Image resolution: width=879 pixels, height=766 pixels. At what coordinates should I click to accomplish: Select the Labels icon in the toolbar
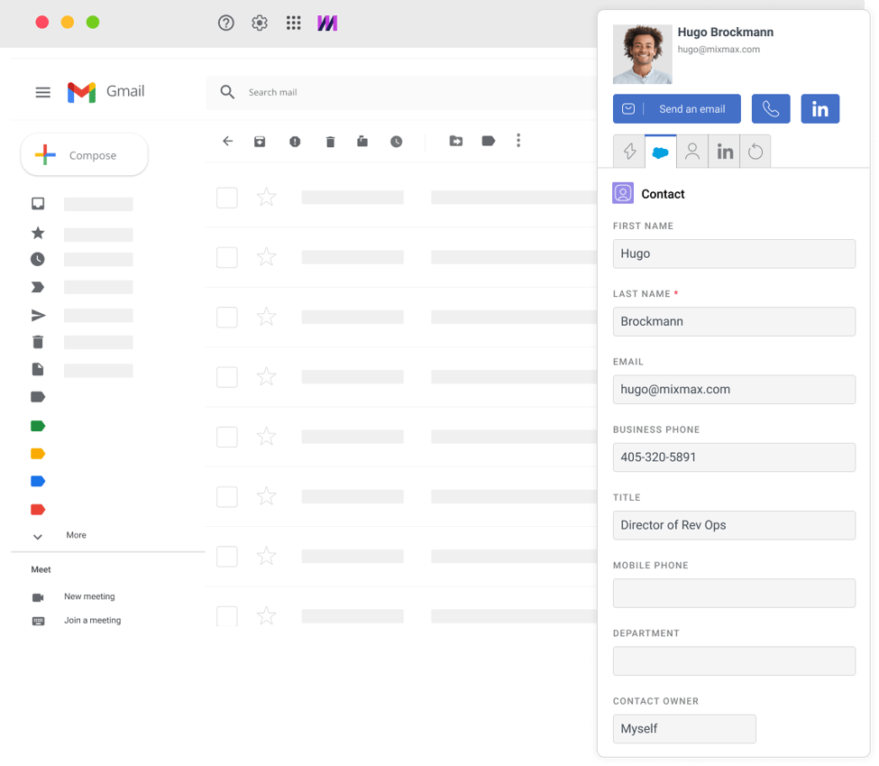point(488,141)
